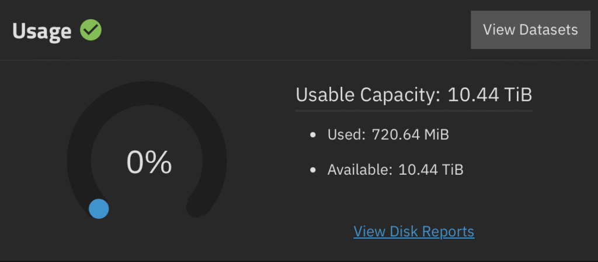Select the 0% label inside the gauge
The image size is (598, 262).
pos(149,162)
